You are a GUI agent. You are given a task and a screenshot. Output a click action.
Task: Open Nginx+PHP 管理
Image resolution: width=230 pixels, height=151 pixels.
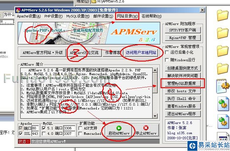click(183, 38)
